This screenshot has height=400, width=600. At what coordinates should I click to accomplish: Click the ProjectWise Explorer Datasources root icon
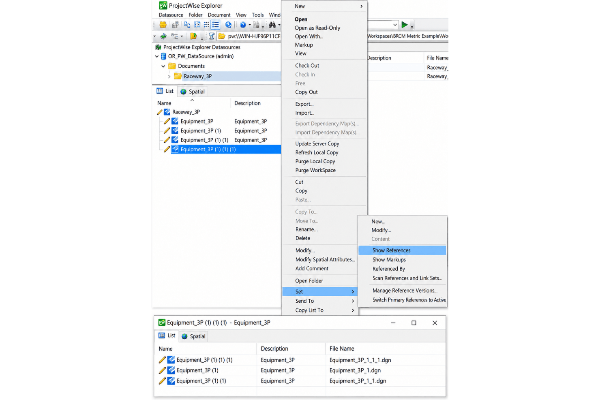(158, 47)
